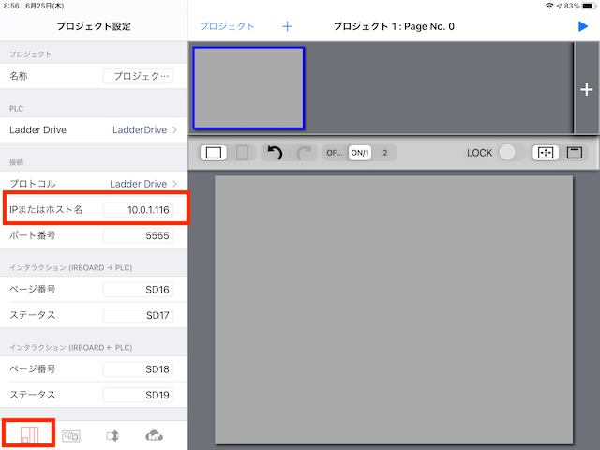
Task: Redo the last action
Action: pyautogui.click(x=305, y=153)
